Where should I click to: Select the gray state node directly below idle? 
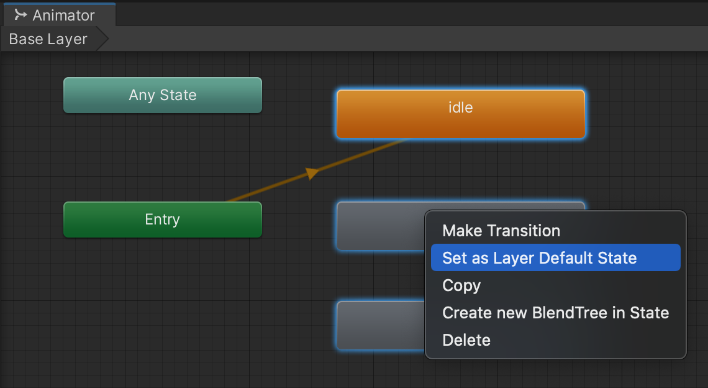379,225
